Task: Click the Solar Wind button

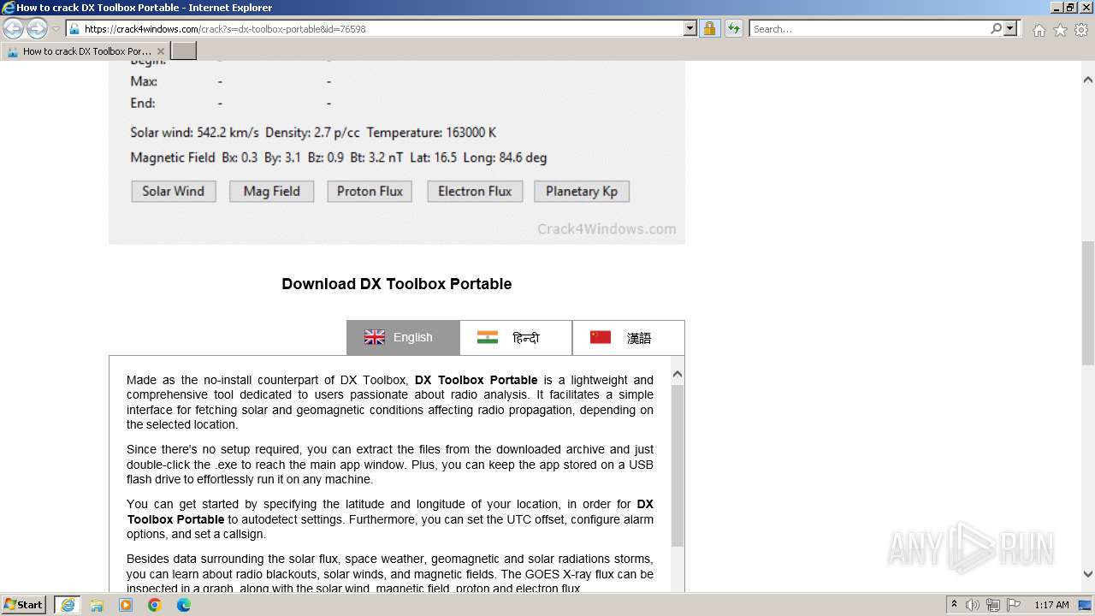Action: pos(173,191)
